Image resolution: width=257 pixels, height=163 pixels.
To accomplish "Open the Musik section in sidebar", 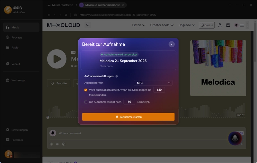I will [21, 27].
